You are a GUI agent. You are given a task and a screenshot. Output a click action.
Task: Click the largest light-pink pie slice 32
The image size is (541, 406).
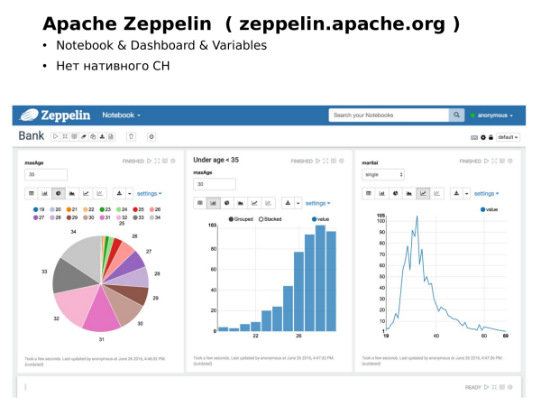point(70,307)
